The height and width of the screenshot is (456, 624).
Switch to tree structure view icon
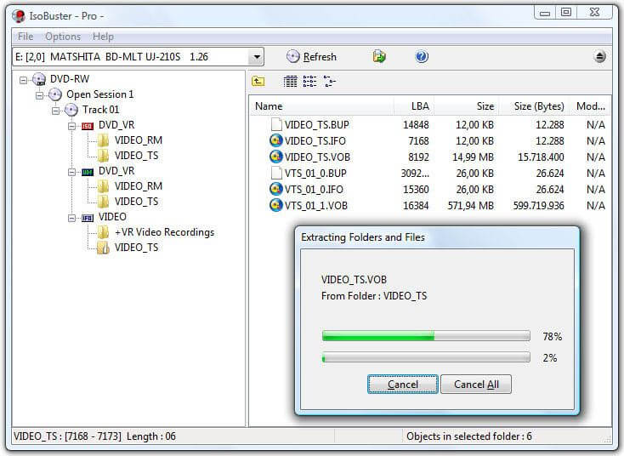click(x=329, y=82)
